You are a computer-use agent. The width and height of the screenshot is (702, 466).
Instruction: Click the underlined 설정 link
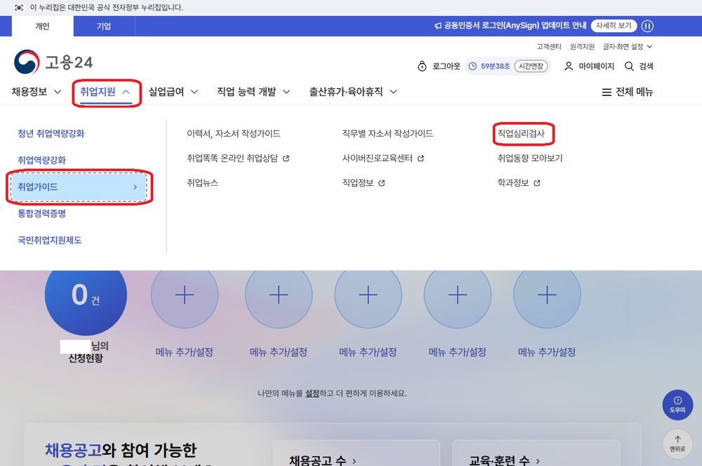tap(312, 394)
